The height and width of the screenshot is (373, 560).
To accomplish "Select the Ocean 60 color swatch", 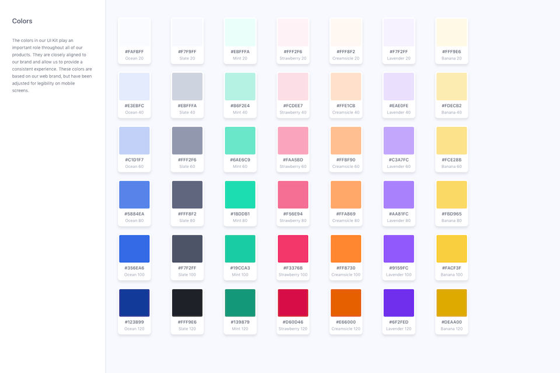I will click(134, 140).
